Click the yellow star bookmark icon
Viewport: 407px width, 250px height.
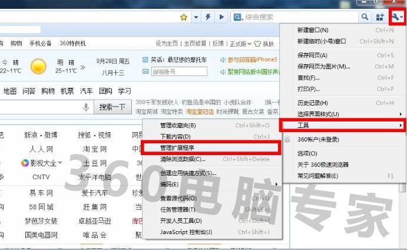point(184,17)
